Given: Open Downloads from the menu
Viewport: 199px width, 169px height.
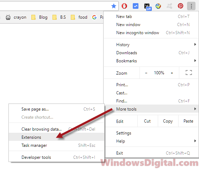Looking at the screenshot, I should pyautogui.click(x=151, y=53).
